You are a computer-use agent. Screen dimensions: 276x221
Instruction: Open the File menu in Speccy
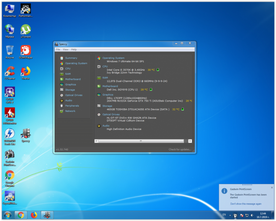pos(58,50)
